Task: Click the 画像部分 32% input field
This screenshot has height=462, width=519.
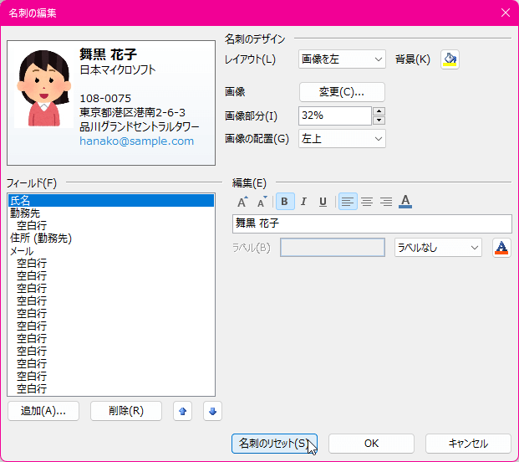Action: click(x=334, y=116)
